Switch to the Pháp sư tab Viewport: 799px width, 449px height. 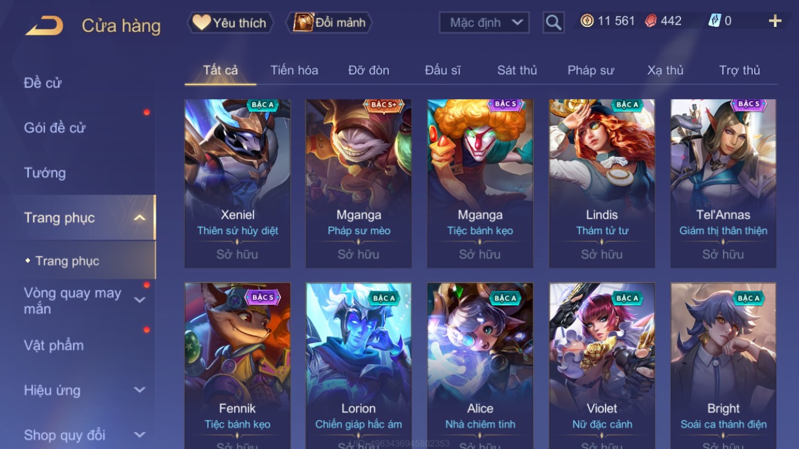tap(591, 70)
